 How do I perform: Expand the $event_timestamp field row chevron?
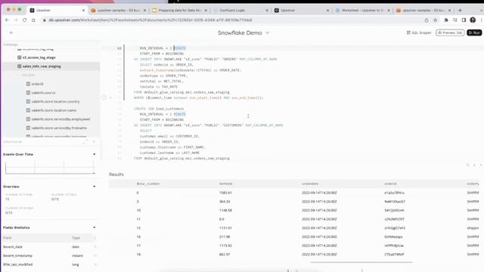[95, 255]
